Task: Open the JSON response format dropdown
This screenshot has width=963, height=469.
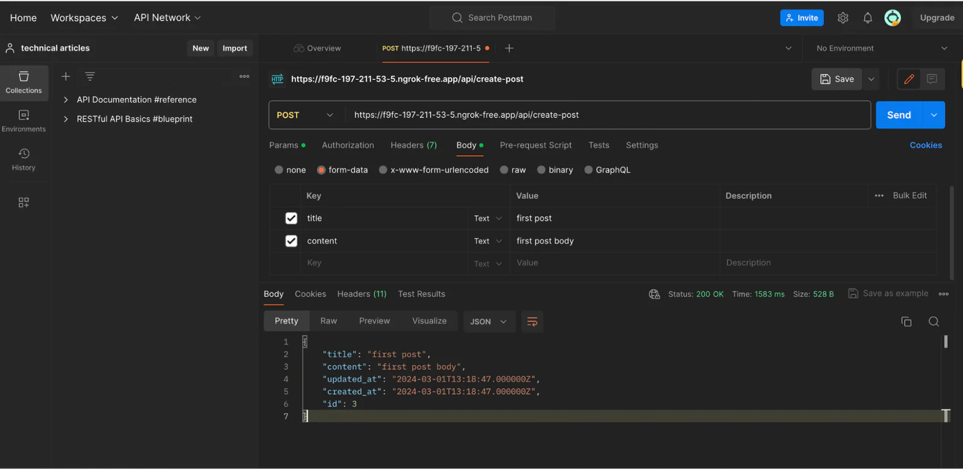Action: point(488,322)
